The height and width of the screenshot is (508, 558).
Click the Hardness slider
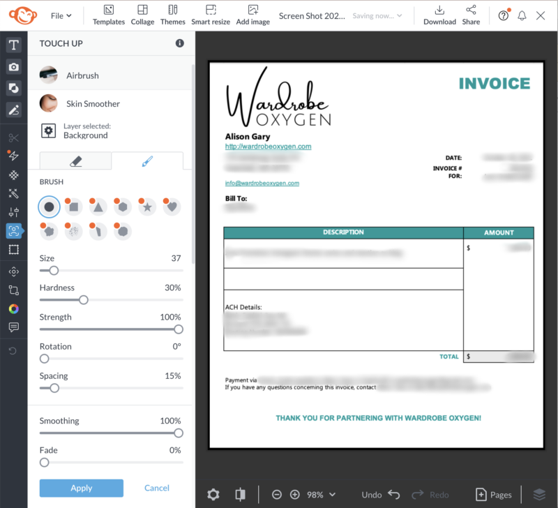tap(112, 300)
